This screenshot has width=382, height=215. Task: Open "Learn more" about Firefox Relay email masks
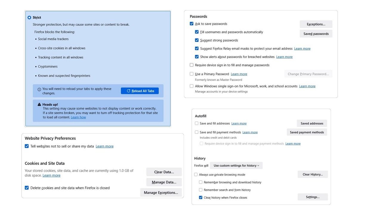(302, 48)
